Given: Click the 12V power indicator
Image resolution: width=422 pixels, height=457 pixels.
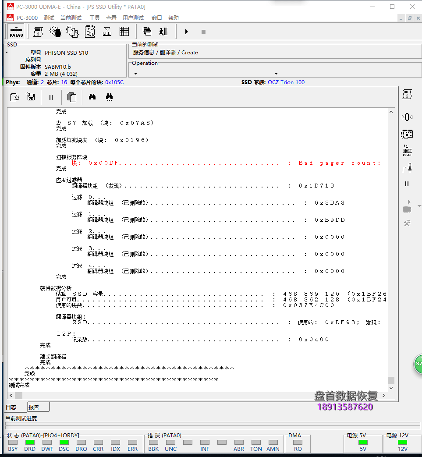Looking at the screenshot, I should 402,443.
